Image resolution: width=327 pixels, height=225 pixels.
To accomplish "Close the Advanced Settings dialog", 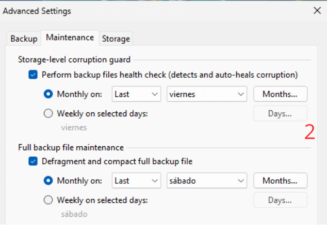I will click(x=316, y=10).
